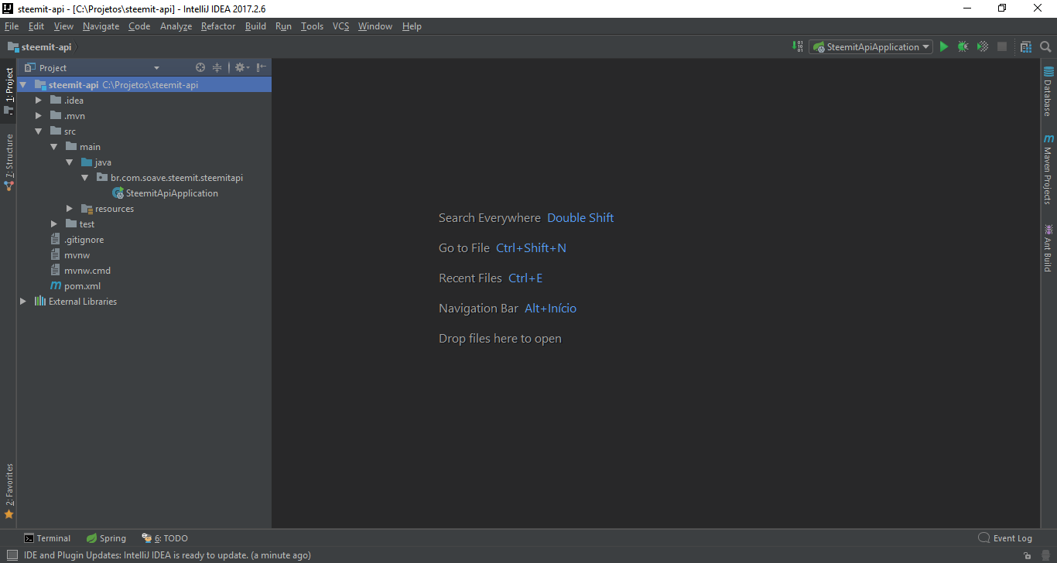Image resolution: width=1057 pixels, height=563 pixels.
Task: Open the Project panel gear settings
Action: [x=241, y=68]
